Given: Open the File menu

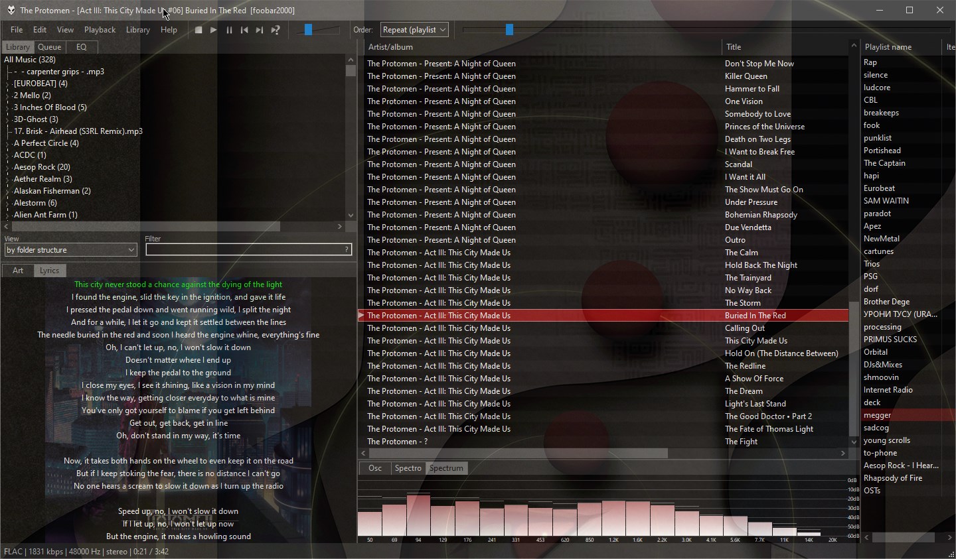Looking at the screenshot, I should coord(17,30).
